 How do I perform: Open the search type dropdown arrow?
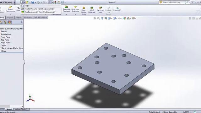[x=189, y=2]
